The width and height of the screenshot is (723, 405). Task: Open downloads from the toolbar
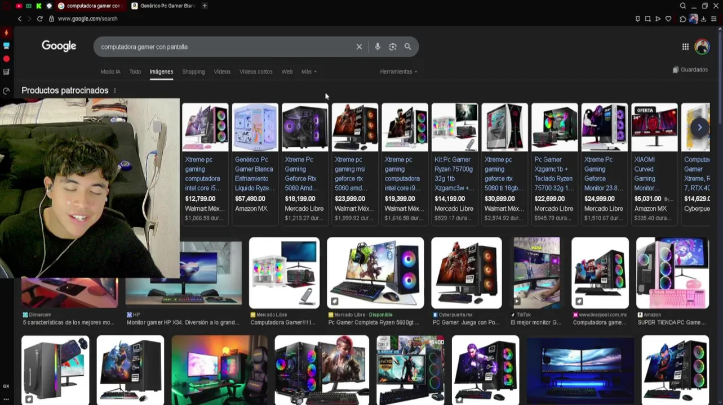coord(703,19)
